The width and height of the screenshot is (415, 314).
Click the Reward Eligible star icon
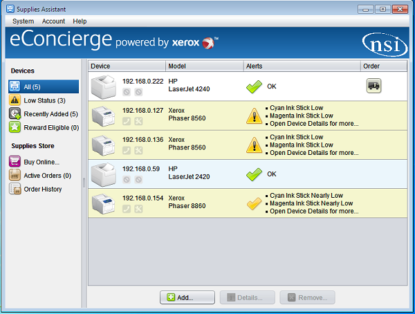(x=15, y=127)
